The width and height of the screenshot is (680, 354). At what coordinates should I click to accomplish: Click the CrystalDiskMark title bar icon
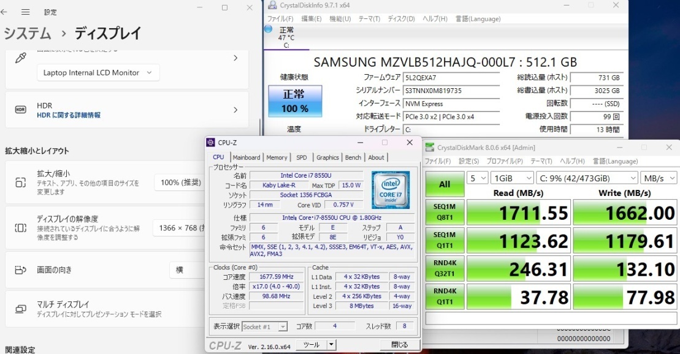tap(429, 148)
